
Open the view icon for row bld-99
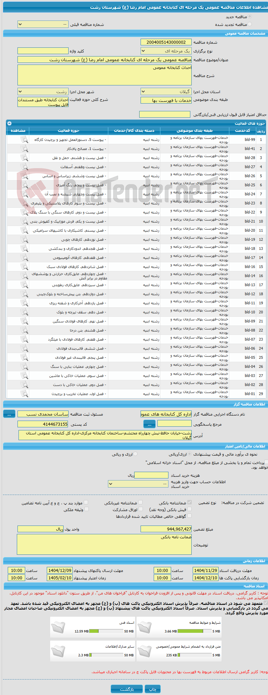click(x=24, y=140)
